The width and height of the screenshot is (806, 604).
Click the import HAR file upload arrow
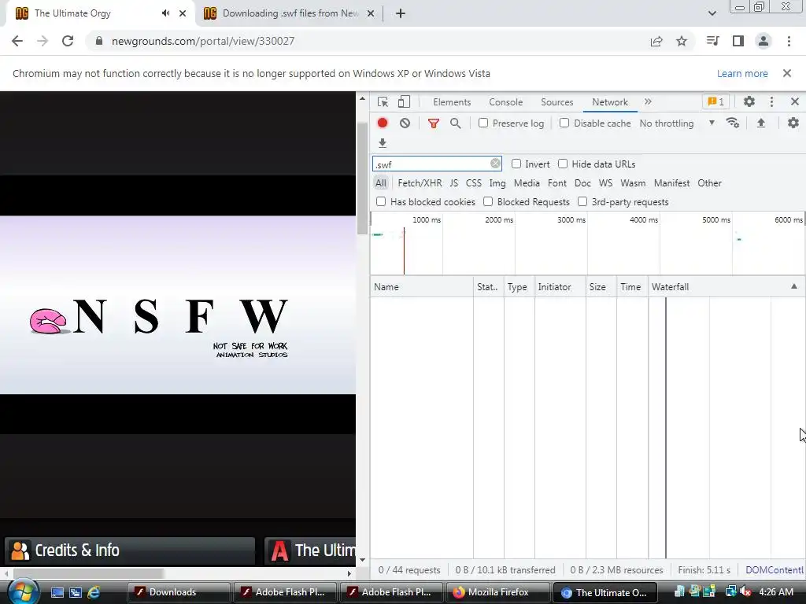click(x=761, y=123)
